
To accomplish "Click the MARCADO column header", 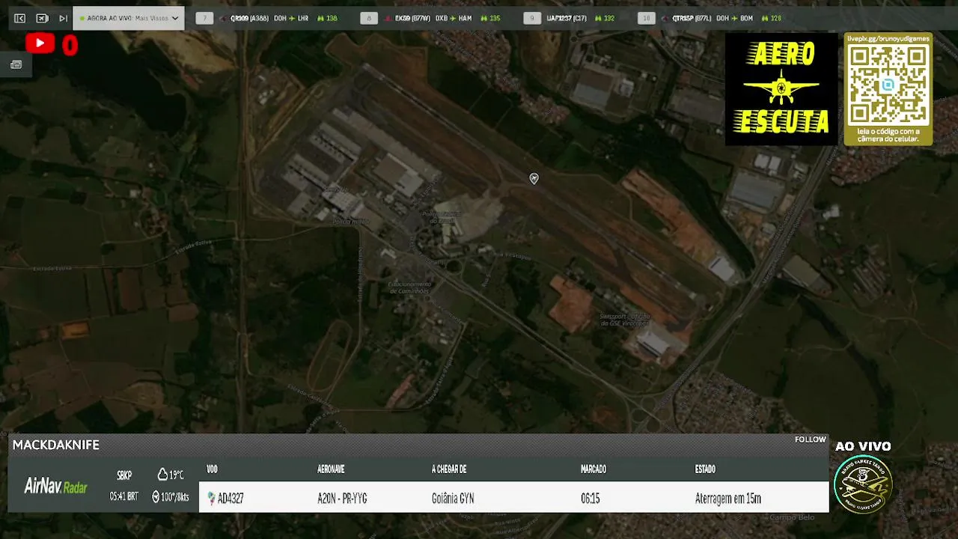I will [594, 469].
